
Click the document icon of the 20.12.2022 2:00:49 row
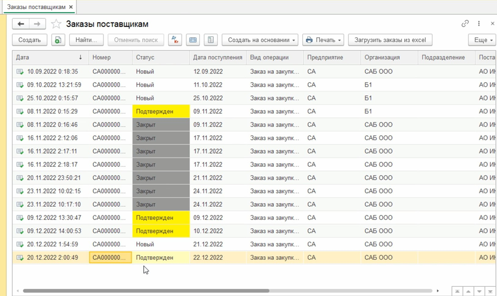coord(20,258)
